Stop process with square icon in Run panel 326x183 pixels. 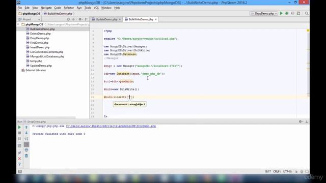(19, 133)
